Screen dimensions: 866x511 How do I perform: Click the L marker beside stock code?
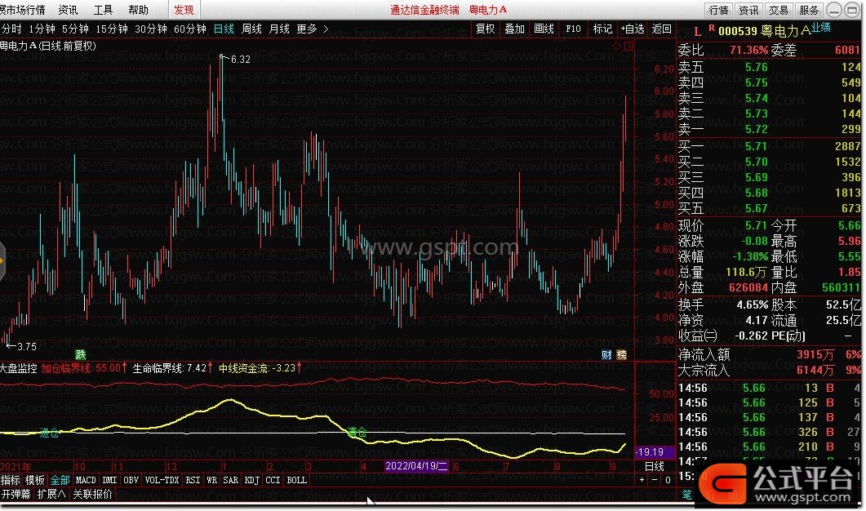pyautogui.click(x=697, y=32)
